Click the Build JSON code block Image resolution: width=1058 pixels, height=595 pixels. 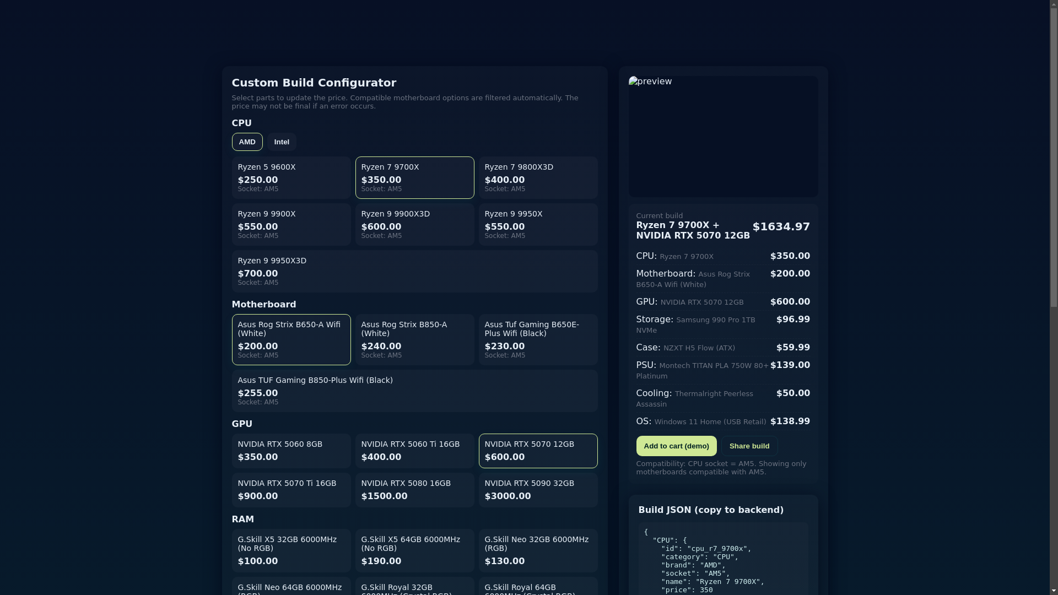point(723,559)
